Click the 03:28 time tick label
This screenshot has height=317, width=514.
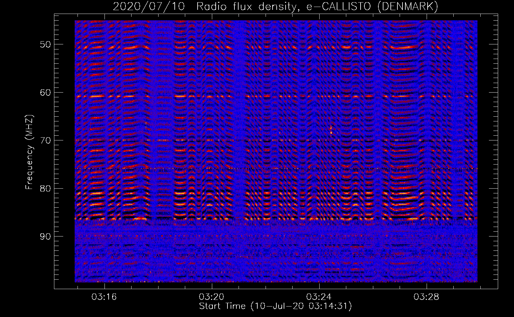pos(426,297)
